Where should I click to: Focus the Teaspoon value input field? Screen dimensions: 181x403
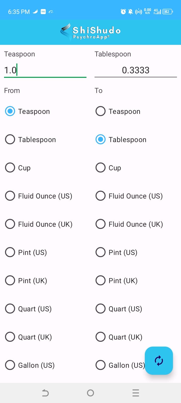45,70
